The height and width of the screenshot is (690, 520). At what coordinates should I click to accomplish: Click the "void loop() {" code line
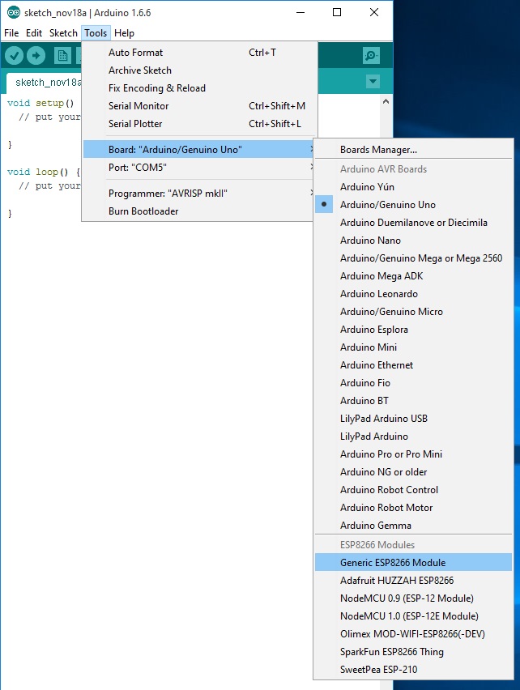[x=44, y=172]
